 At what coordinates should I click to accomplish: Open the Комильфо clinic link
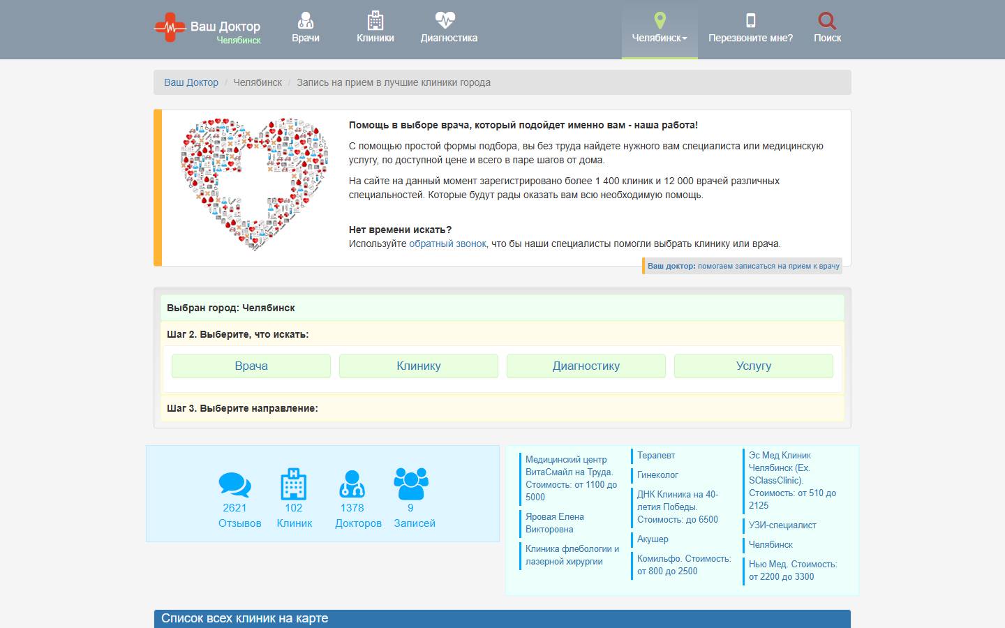684,565
